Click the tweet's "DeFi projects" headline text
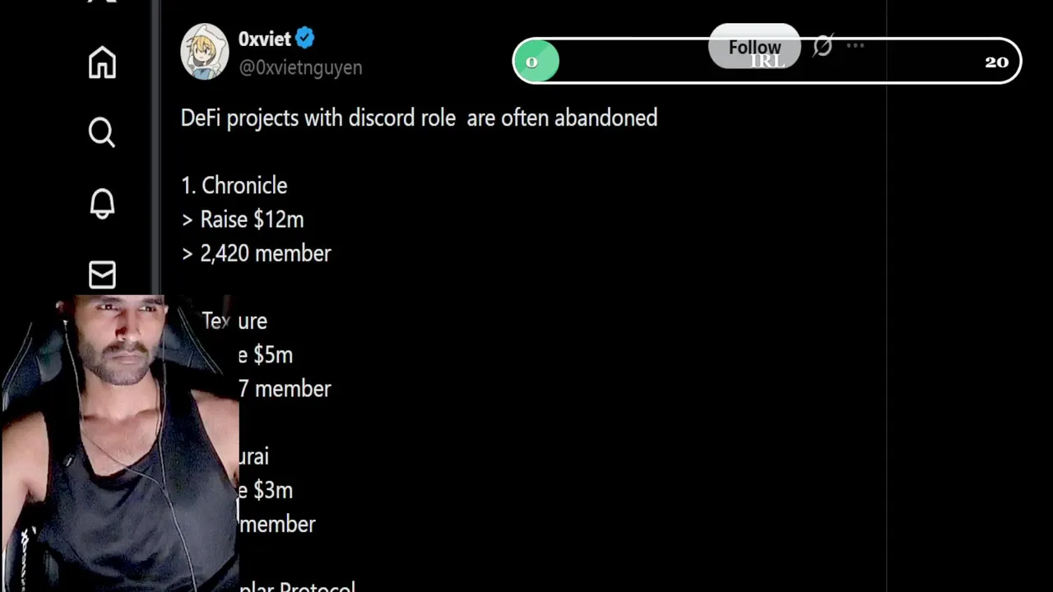Image resolution: width=1053 pixels, height=592 pixels. click(419, 118)
